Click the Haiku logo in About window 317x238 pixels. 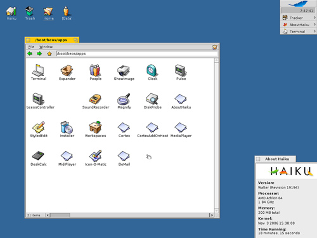tap(292, 171)
